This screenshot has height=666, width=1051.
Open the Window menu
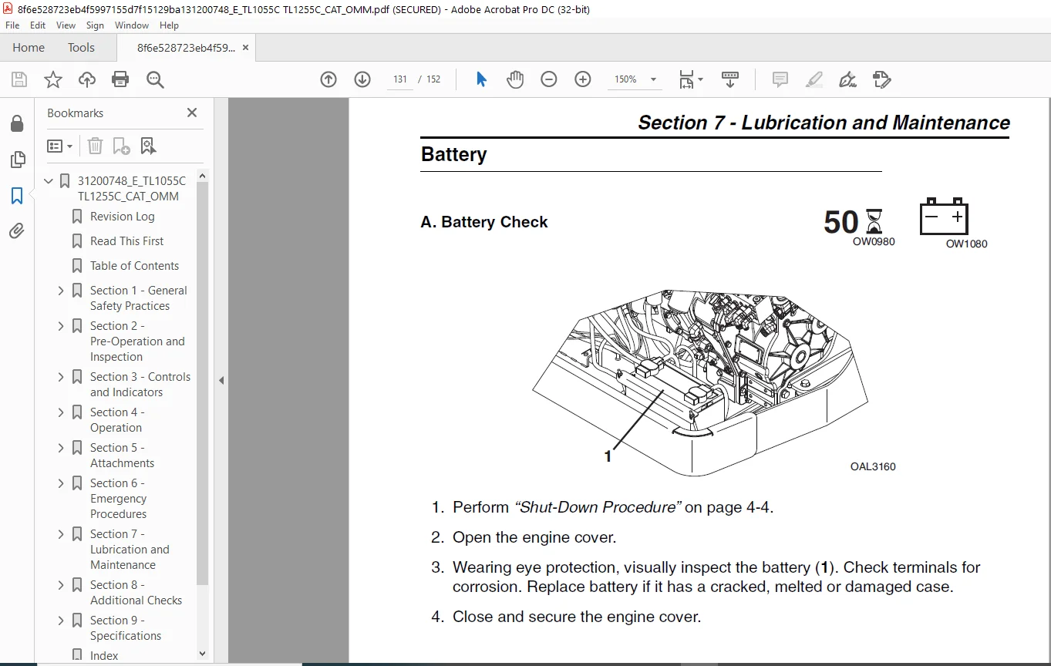[x=132, y=25]
